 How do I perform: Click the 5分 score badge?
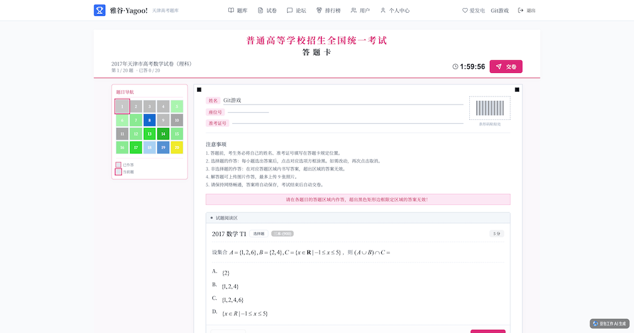click(x=496, y=233)
